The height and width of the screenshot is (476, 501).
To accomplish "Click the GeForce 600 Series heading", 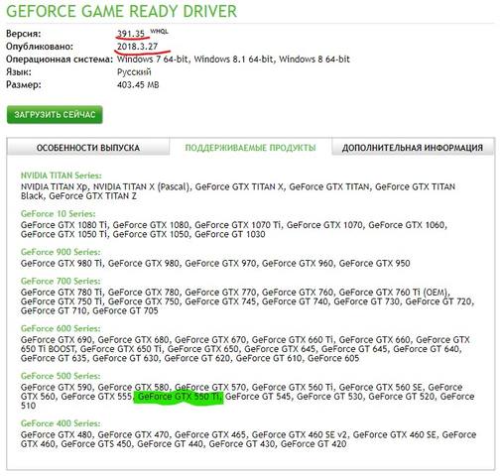I will [61, 328].
